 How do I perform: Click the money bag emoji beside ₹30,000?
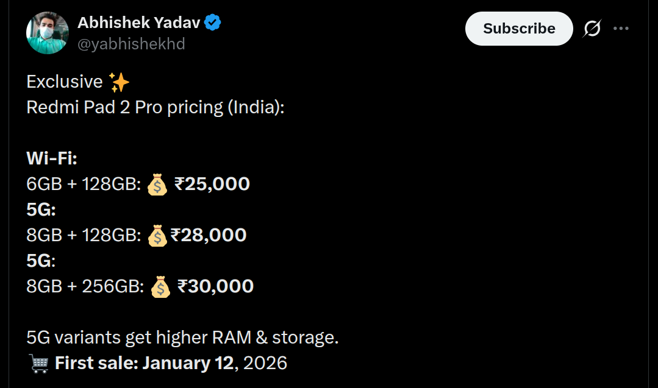point(161,286)
